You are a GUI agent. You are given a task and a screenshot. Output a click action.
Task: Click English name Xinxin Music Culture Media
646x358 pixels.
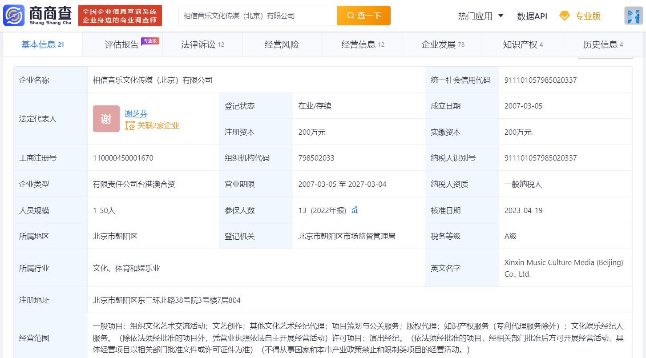[x=564, y=268]
